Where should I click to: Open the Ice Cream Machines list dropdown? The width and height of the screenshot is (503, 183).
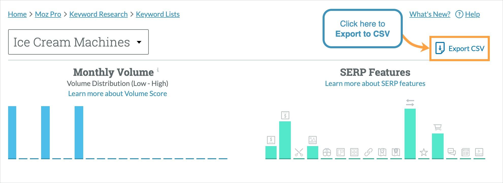(x=139, y=42)
